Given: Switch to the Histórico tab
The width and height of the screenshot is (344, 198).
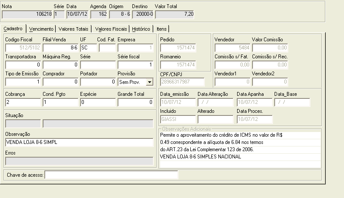Looking at the screenshot, I should (x=141, y=29).
